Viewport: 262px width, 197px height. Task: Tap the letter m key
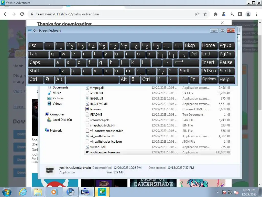coord(130,71)
